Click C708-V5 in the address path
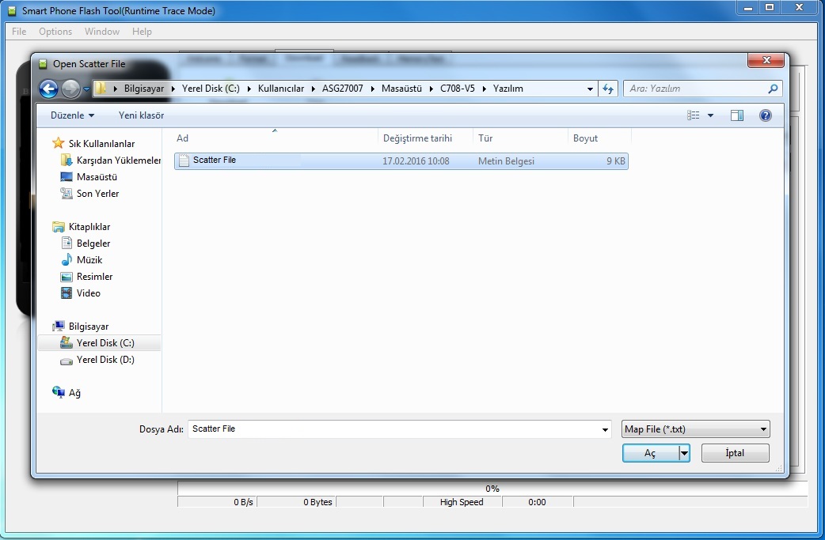Viewport: 825px width, 540px height. coord(457,89)
